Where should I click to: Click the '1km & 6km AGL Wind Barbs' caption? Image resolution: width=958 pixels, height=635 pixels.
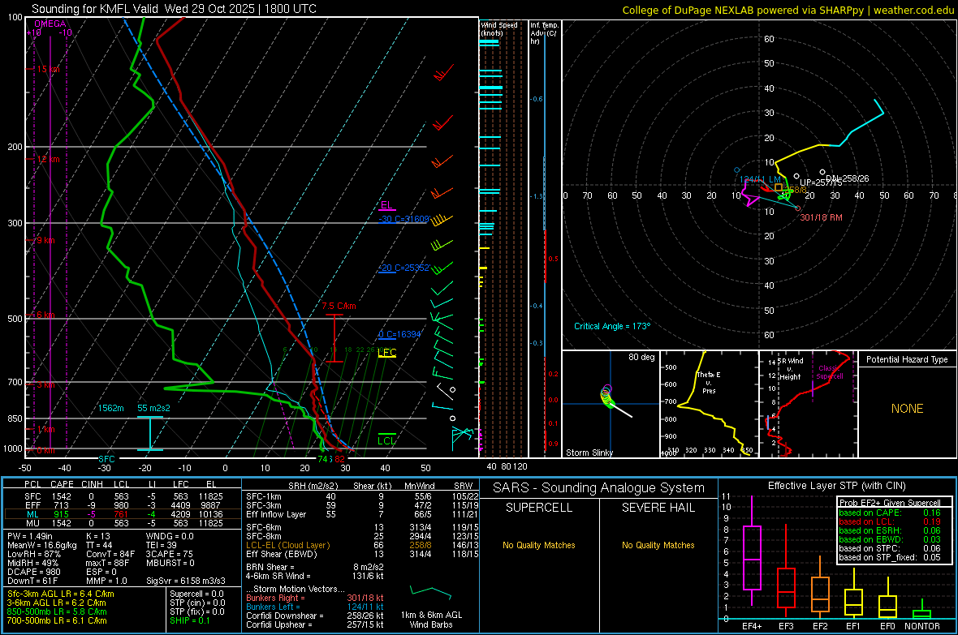click(x=431, y=620)
